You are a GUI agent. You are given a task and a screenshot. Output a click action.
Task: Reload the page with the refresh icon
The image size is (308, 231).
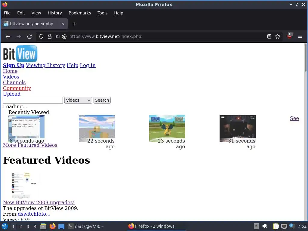(x=29, y=36)
